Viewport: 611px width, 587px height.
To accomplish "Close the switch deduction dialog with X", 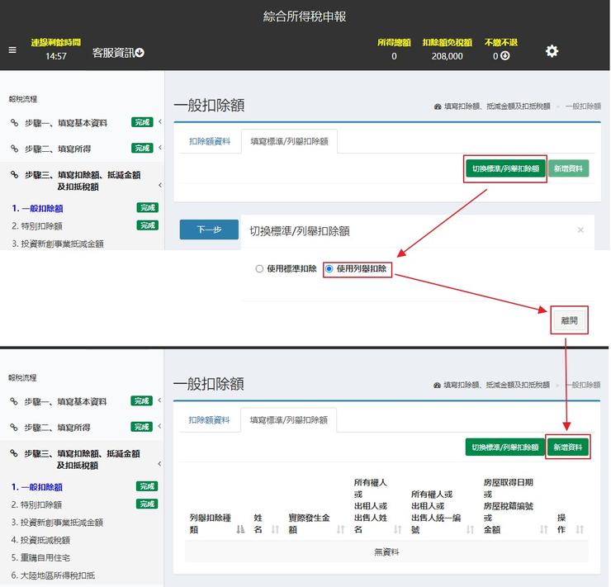I will [x=580, y=230].
